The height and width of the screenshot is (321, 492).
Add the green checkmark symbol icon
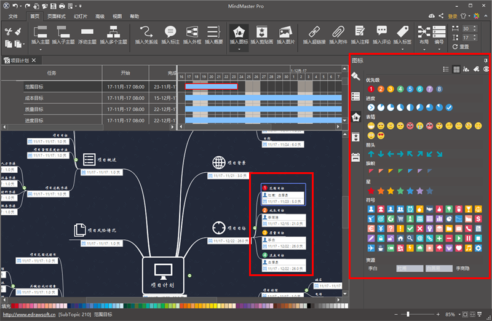click(410, 229)
